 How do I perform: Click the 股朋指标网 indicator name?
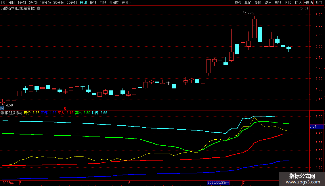click(x=14, y=113)
